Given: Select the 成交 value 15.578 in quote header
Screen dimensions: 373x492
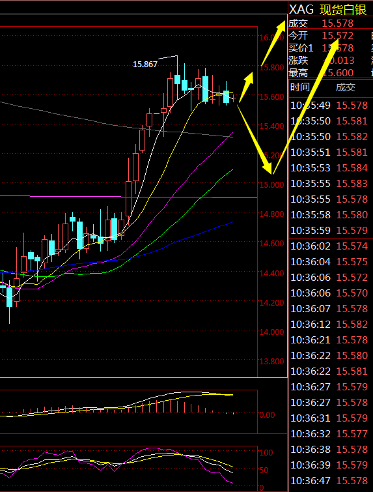Looking at the screenshot, I should [x=338, y=23].
